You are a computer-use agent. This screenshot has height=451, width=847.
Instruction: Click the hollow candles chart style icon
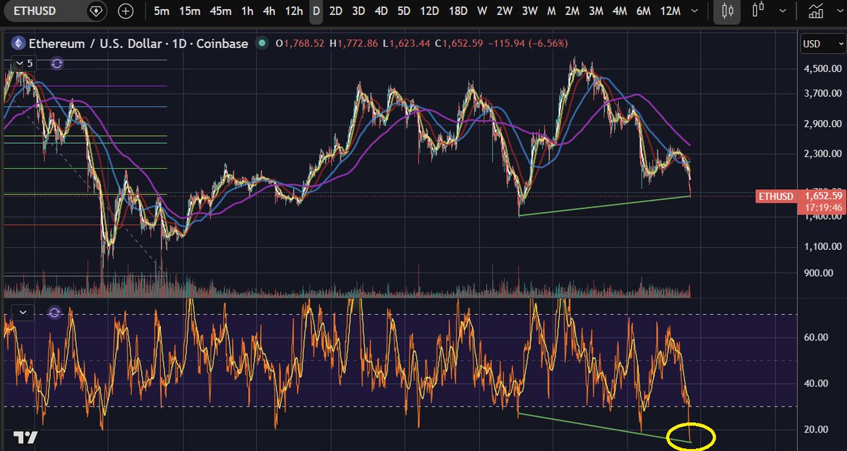pyautogui.click(x=759, y=11)
